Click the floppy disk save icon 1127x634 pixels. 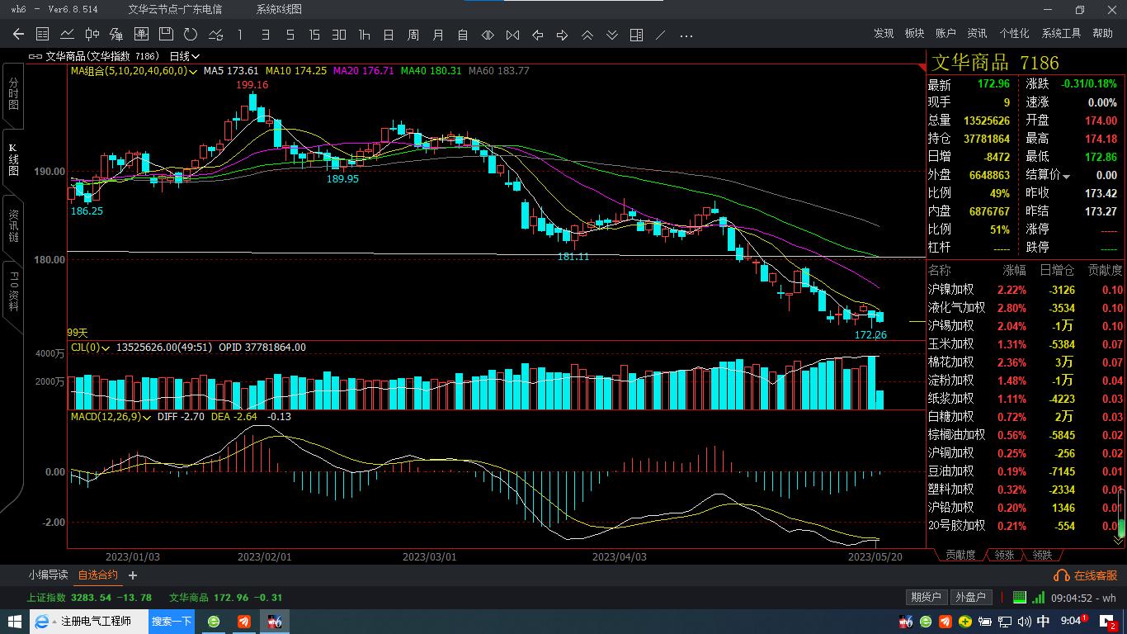(x=166, y=35)
